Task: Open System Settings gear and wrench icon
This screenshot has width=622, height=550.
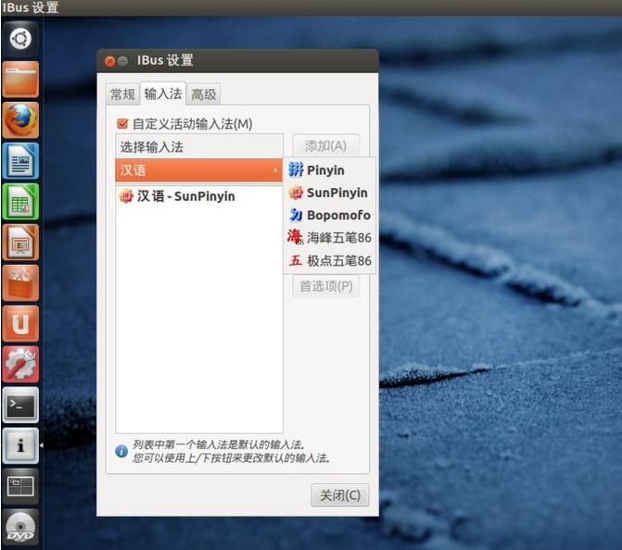Action: coord(20,365)
